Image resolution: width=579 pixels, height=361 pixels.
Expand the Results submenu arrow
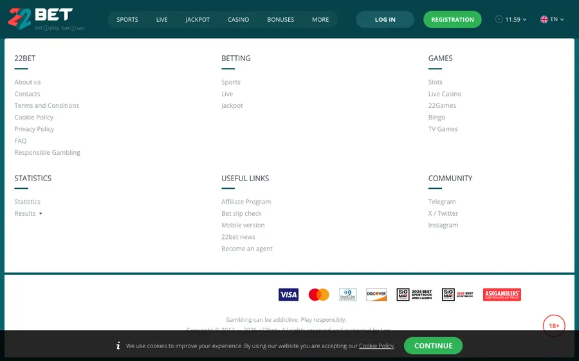click(x=41, y=213)
